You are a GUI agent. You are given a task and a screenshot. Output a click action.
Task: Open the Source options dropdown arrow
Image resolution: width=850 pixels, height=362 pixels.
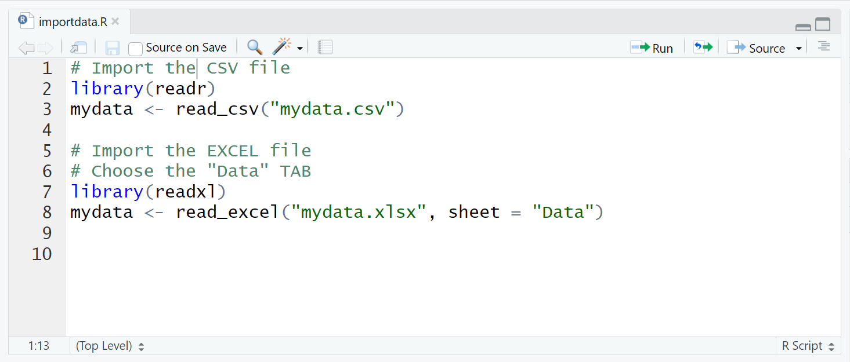(798, 49)
